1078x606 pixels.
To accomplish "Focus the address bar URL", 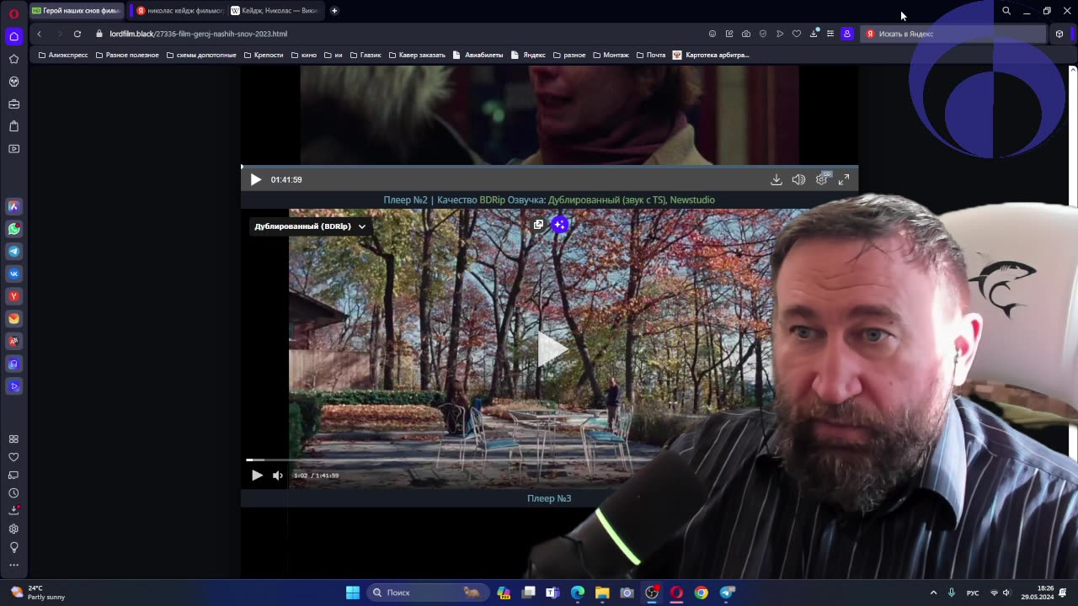I will (x=198, y=34).
